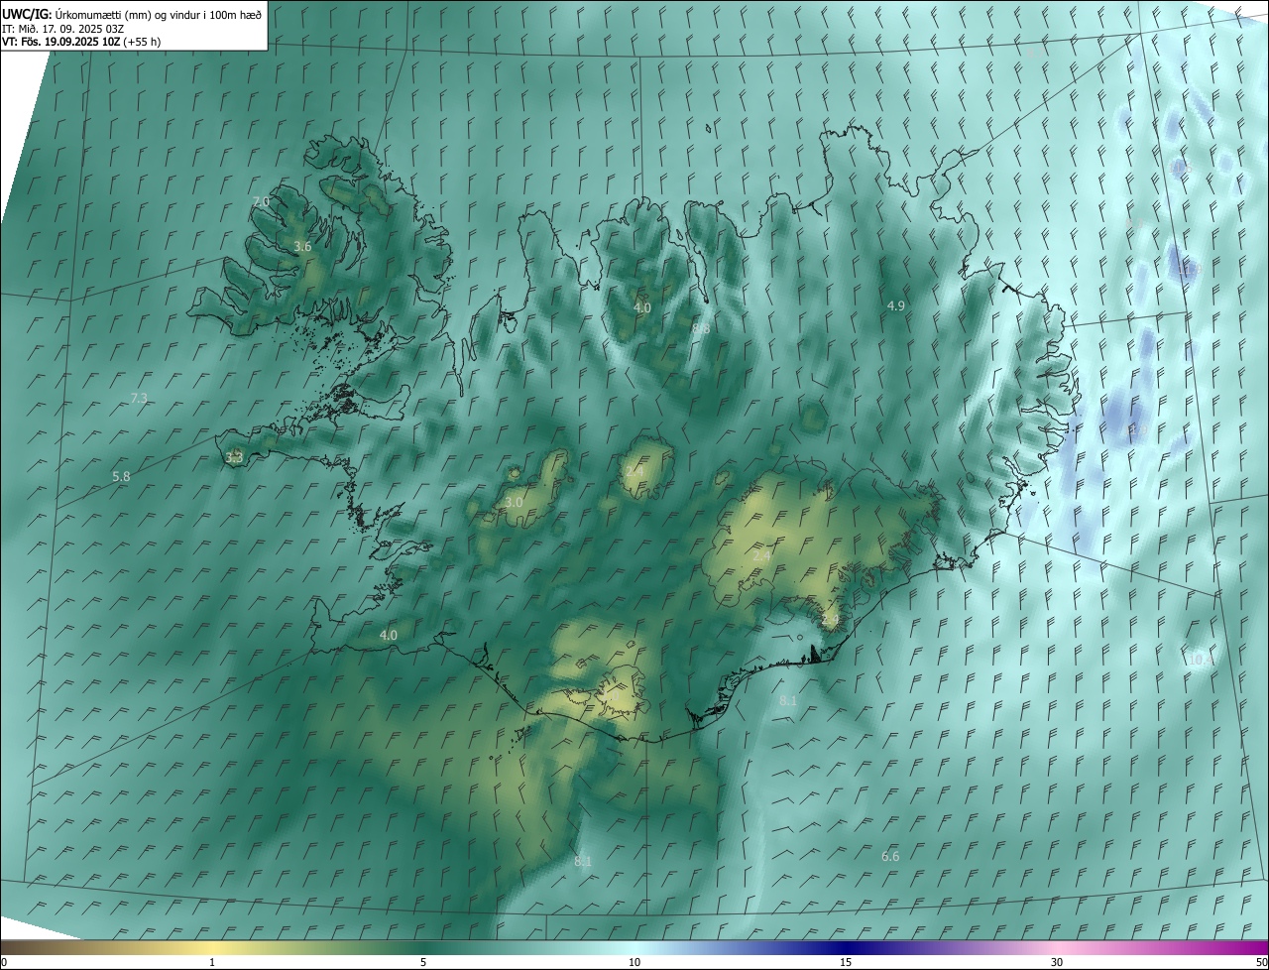
Task: Select the '30' tick label on the scale
Action: coord(1057,962)
